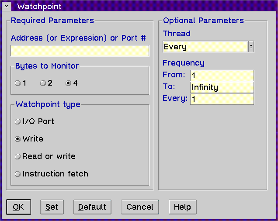The height and width of the screenshot is (221, 278).
Task: Choose Instruction fetch watchpoint type
Action: pos(52,174)
